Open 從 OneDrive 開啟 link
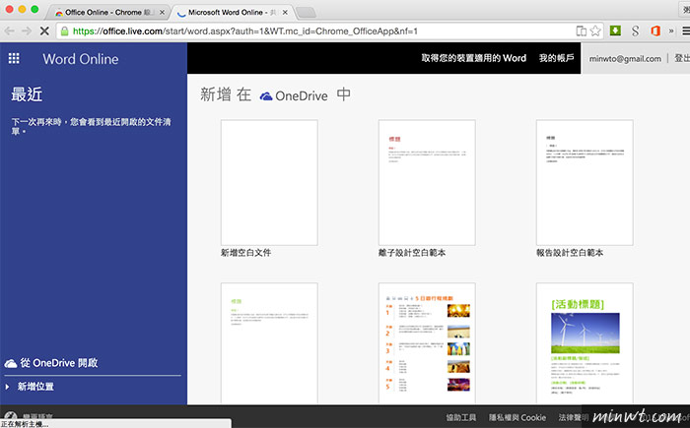 (59, 363)
